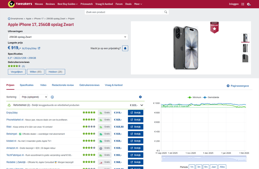Click shipping truck icon in TechFabrique.nl row
The height and width of the screenshot is (169, 259).
coord(101,155)
